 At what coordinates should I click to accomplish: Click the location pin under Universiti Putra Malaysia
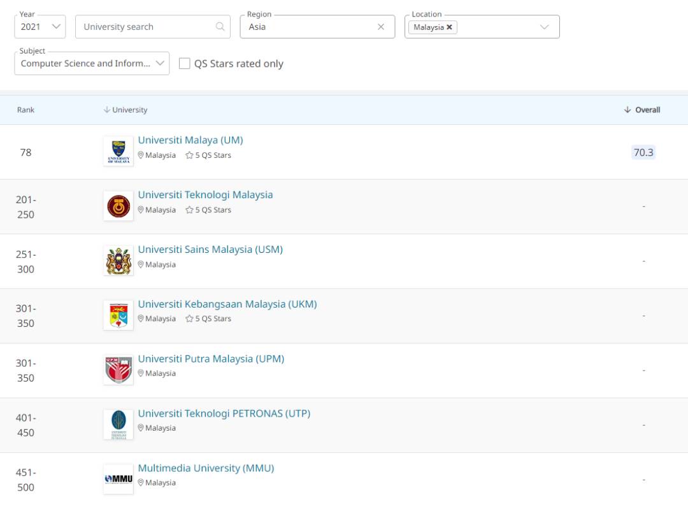(x=141, y=373)
